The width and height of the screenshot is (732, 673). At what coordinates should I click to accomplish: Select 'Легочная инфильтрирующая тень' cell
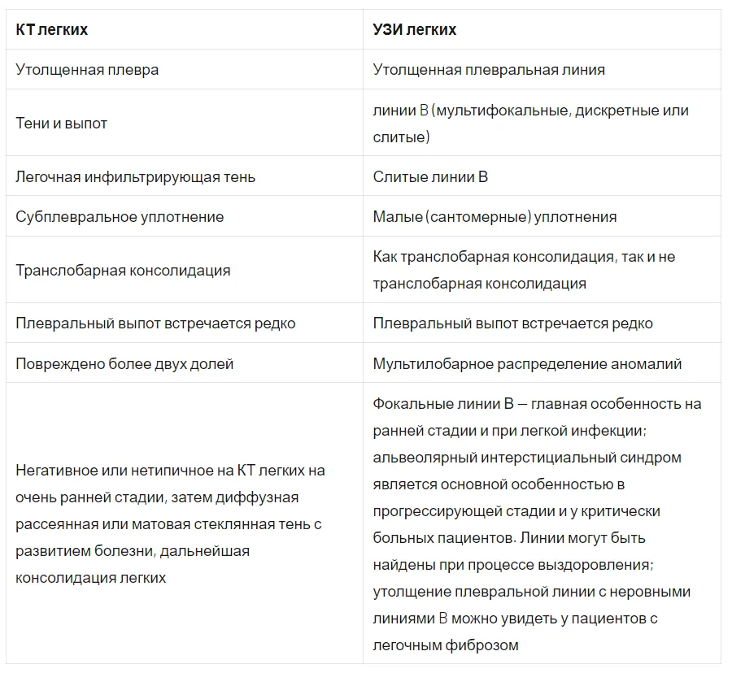point(135,176)
